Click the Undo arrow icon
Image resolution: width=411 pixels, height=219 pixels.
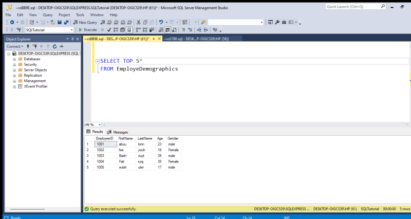pos(161,22)
